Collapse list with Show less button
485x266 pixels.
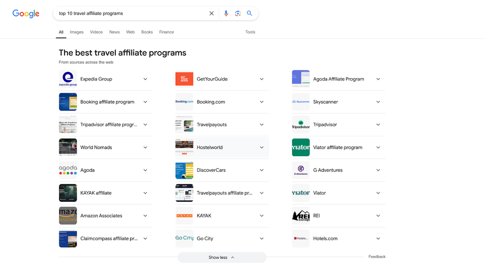pos(222,257)
